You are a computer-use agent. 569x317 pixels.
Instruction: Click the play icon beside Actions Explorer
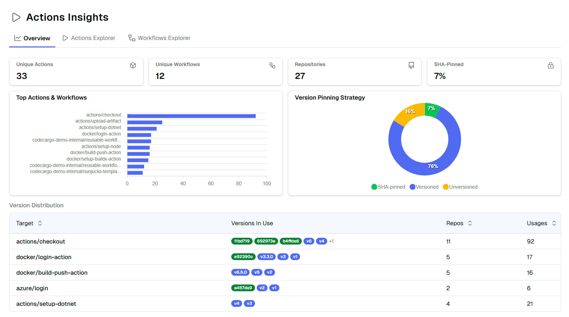65,38
